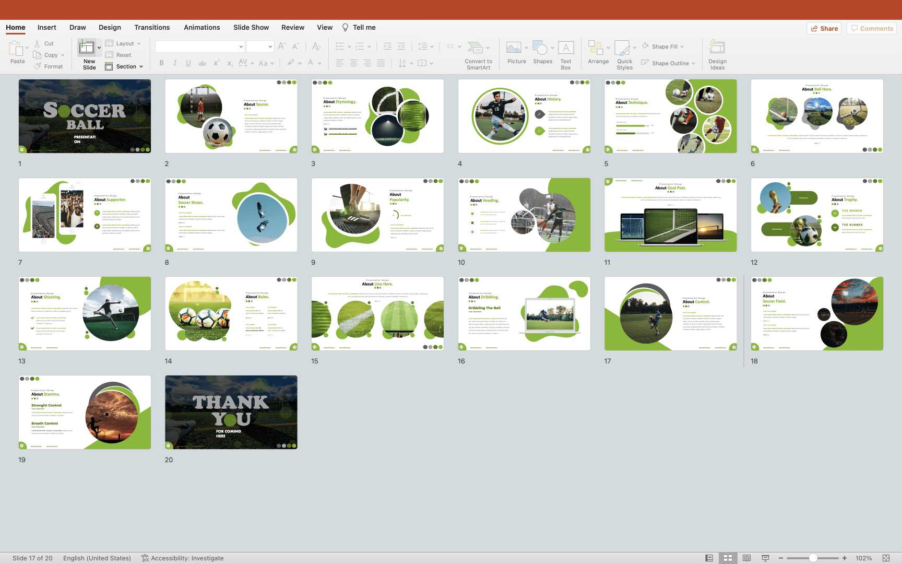Open the Comments button

[x=872, y=28]
